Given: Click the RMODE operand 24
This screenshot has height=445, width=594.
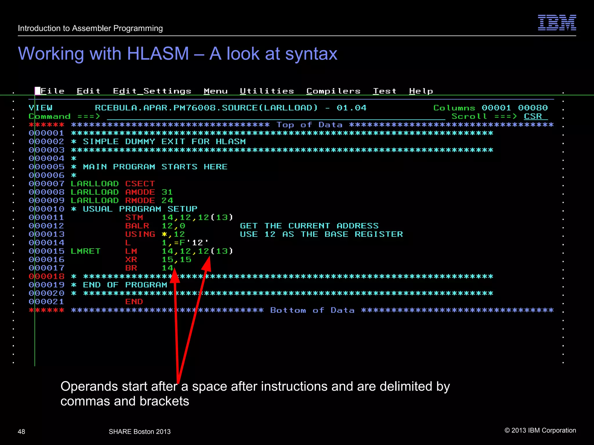Looking at the screenshot, I should 167,200.
